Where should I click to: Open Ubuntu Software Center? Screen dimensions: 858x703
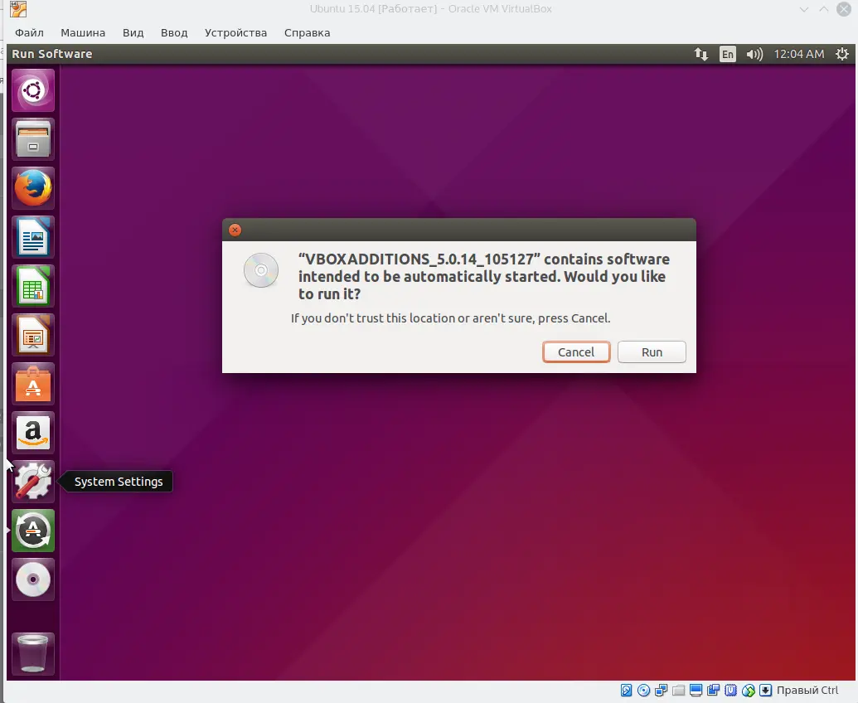(33, 384)
